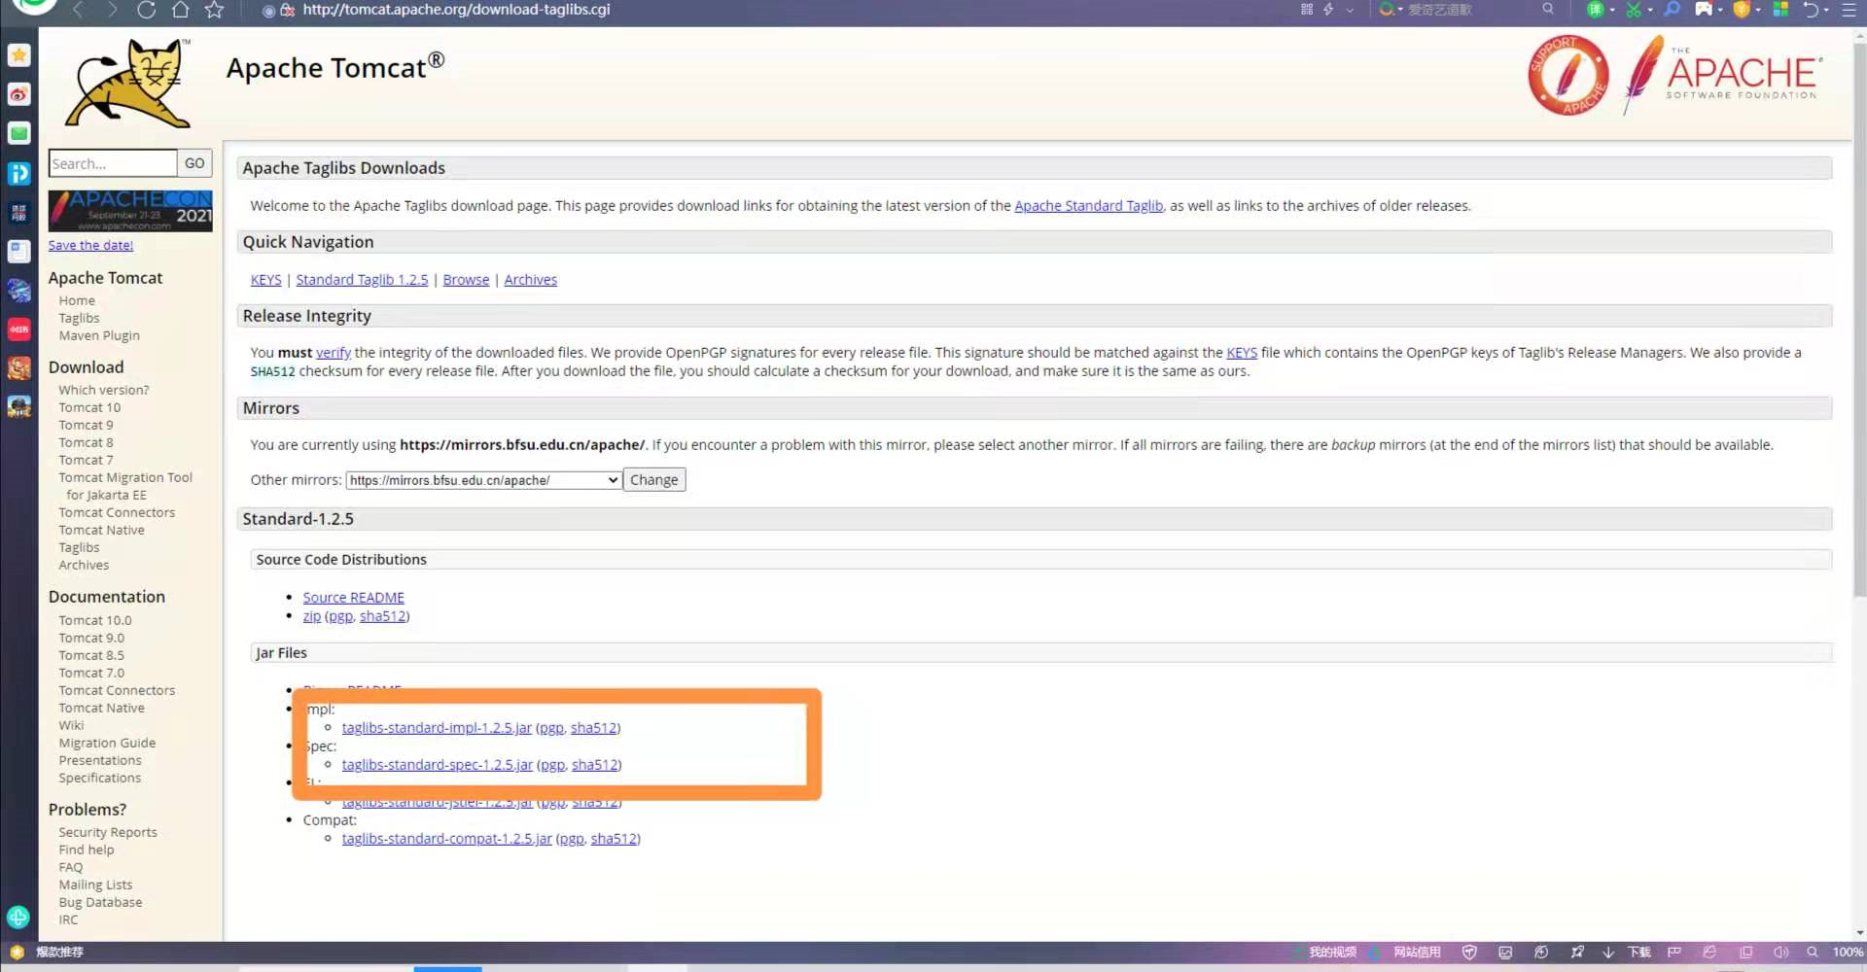The height and width of the screenshot is (972, 1867).
Task: Click the speaker mute icon in status bar
Action: (x=1780, y=953)
